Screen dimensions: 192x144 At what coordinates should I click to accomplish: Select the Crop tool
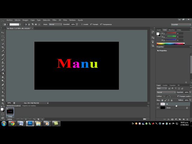[x=3, y=47]
